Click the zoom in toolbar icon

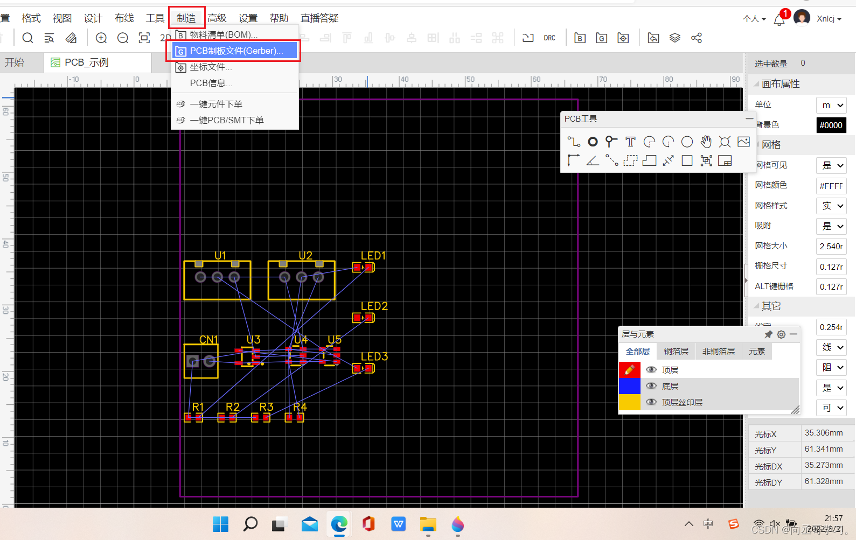point(101,38)
